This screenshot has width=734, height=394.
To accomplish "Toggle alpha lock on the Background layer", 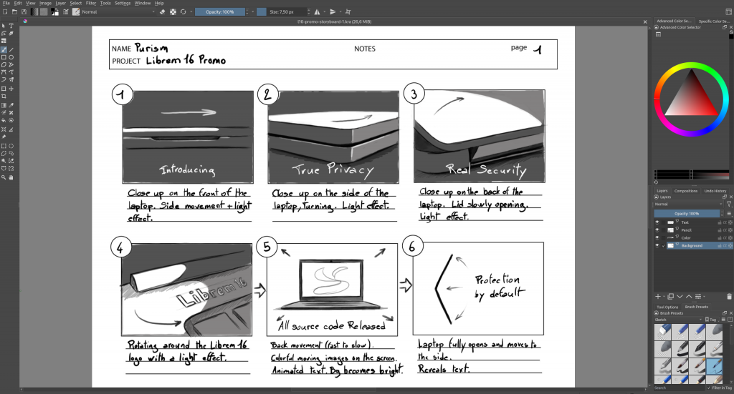I will click(725, 245).
